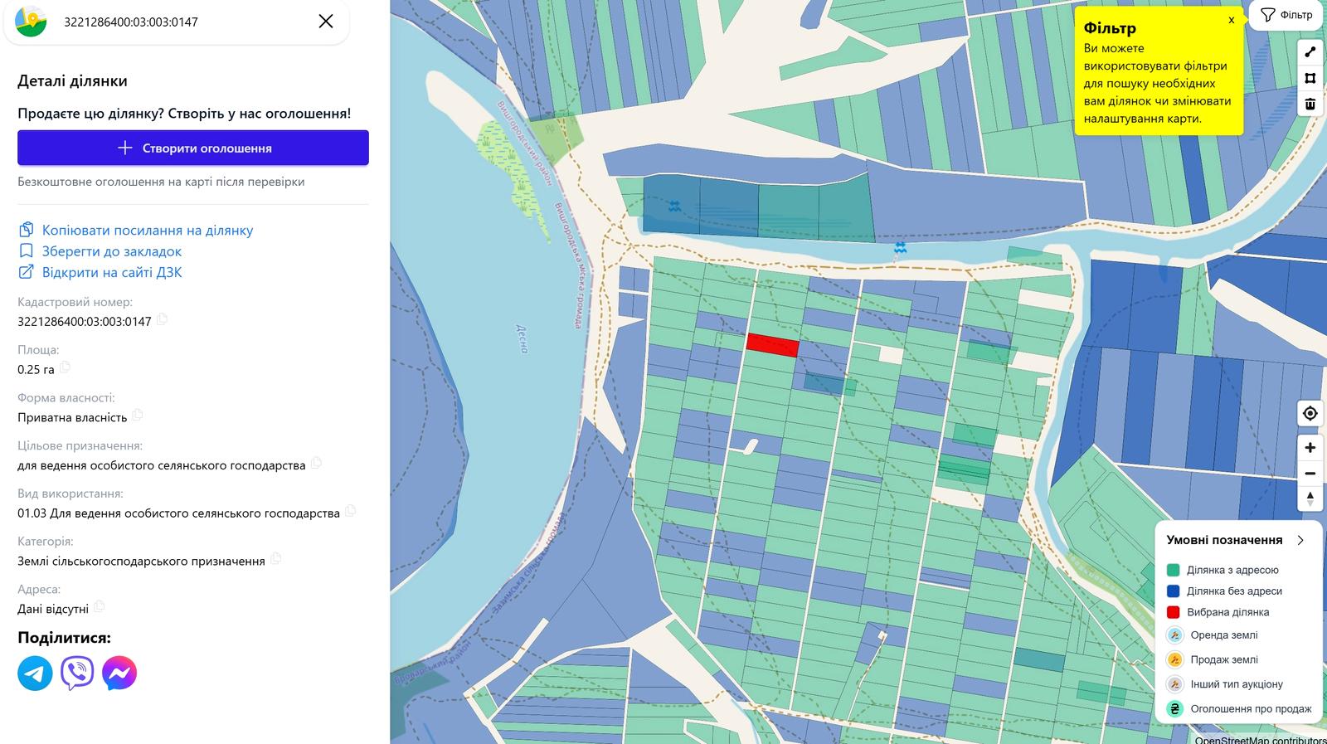
Task: Share parcel via Viber icon
Action: point(77,673)
